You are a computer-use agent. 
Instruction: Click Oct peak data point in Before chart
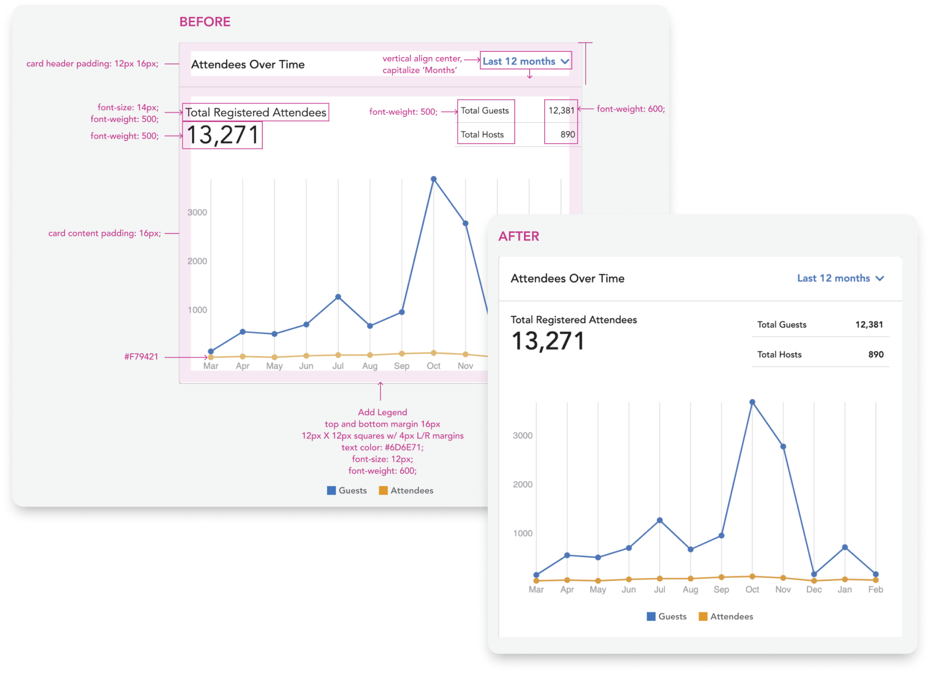[x=433, y=179]
